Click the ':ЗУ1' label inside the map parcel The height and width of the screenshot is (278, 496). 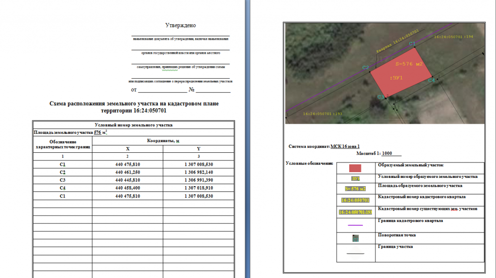pos(396,78)
